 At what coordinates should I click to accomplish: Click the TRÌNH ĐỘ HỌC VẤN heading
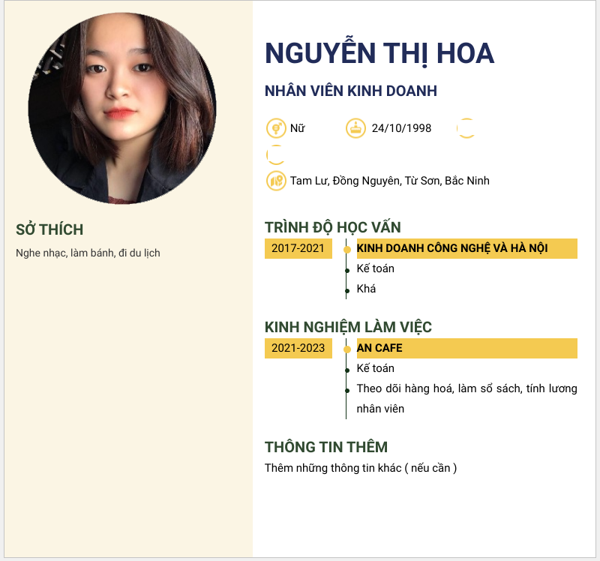(332, 227)
